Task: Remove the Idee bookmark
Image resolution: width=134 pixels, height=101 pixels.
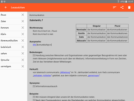Action: pyautogui.click(x=23, y=21)
